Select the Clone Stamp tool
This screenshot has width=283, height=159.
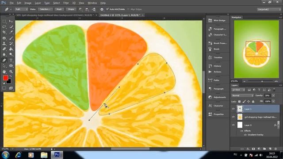pyautogui.click(x=4, y=43)
